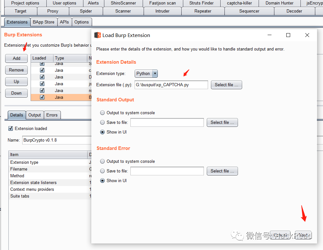Move the selected extension Down
Viewport: 323px width, 250px height.
point(16,93)
